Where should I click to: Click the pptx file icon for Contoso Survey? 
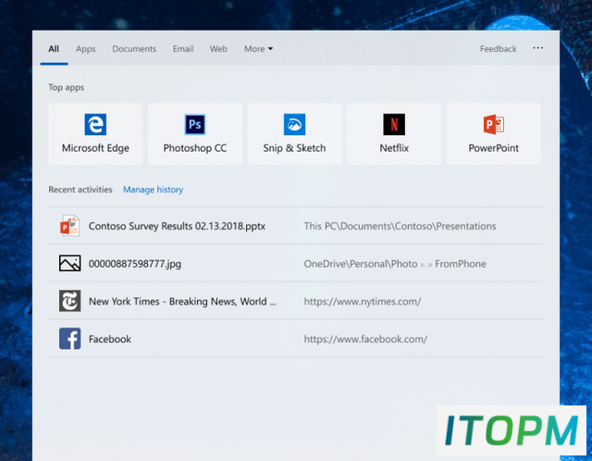point(70,226)
